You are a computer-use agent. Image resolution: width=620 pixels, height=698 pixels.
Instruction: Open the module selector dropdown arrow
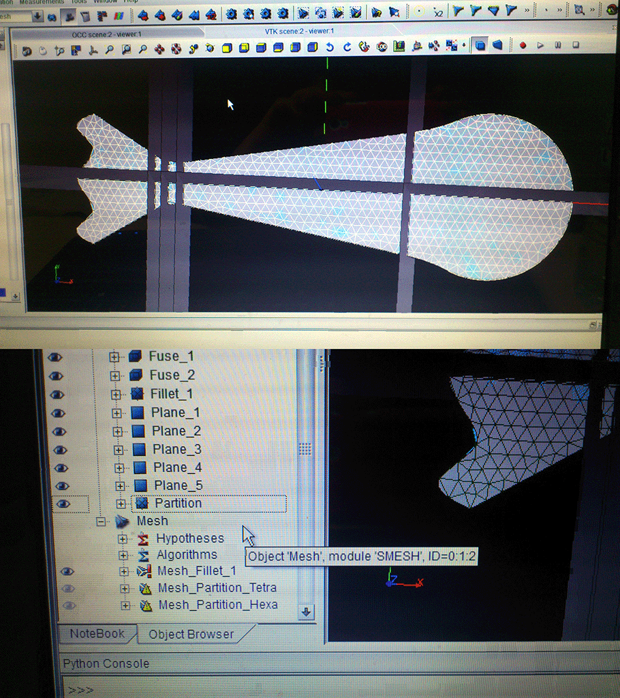37,16
